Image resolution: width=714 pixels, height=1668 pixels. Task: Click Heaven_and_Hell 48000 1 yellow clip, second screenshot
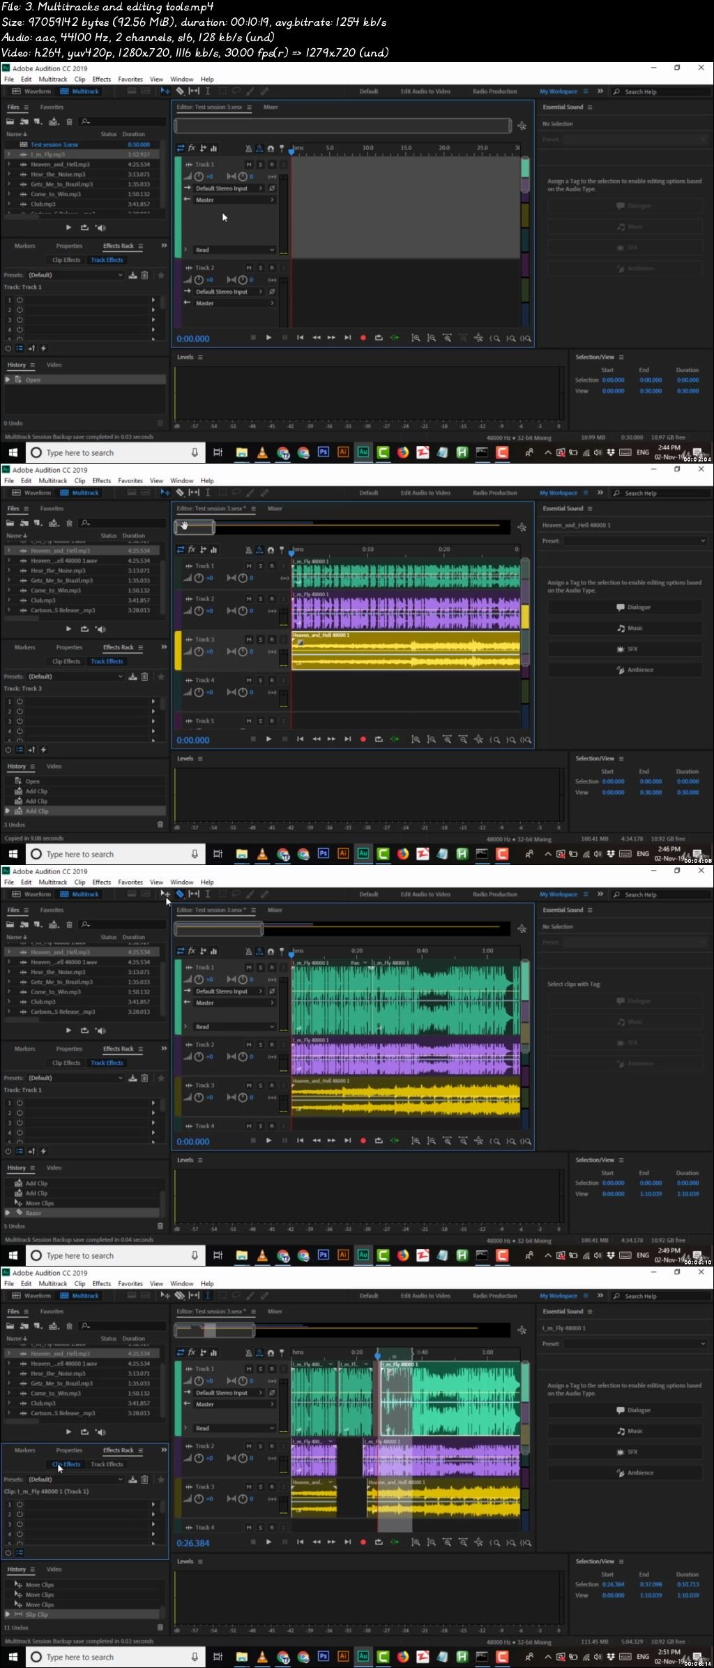point(406,651)
